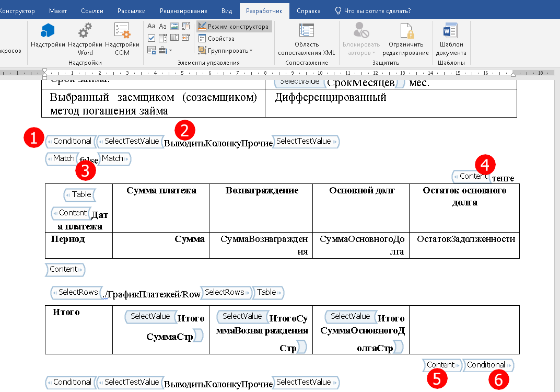Open the legacy tools toolbox menu
Screen dimensions: 560x392
(x=165, y=50)
